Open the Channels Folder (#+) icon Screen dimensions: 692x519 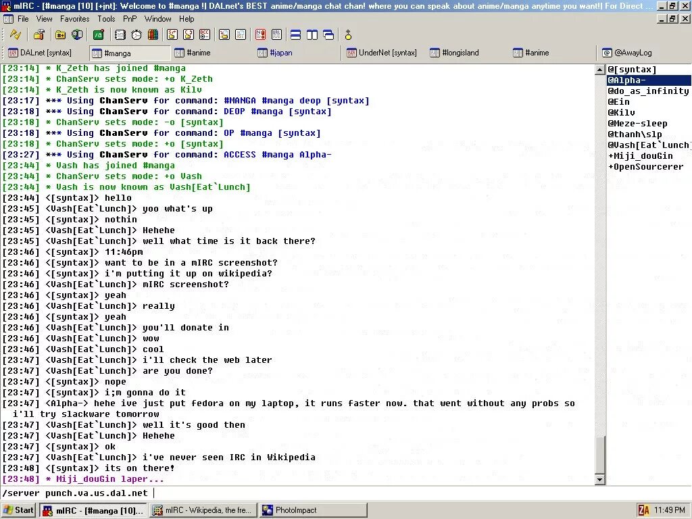point(60,34)
